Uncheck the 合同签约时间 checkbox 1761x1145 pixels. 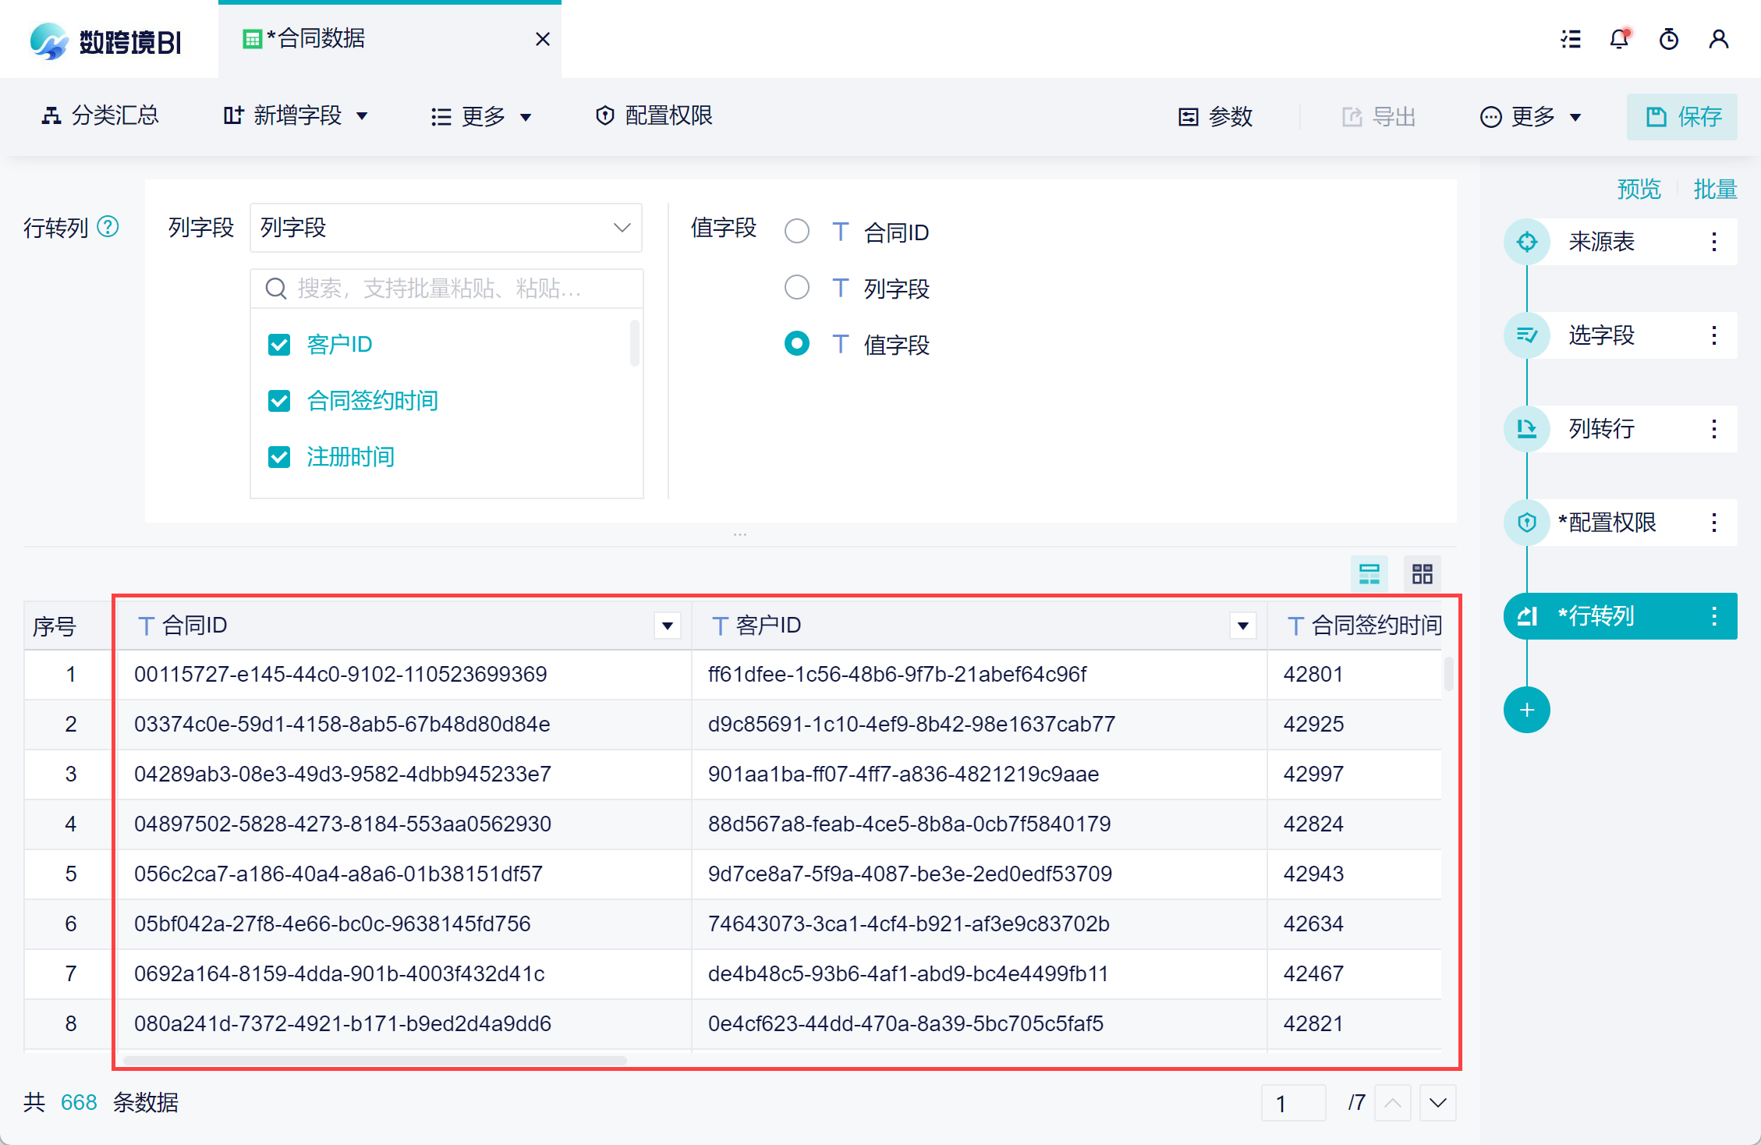click(279, 401)
